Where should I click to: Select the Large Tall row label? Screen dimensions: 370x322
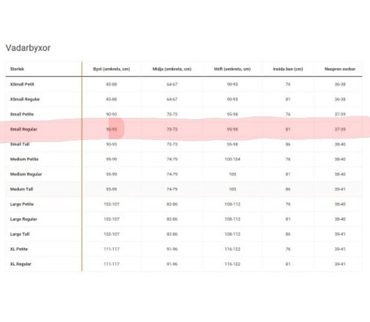coord(20,234)
